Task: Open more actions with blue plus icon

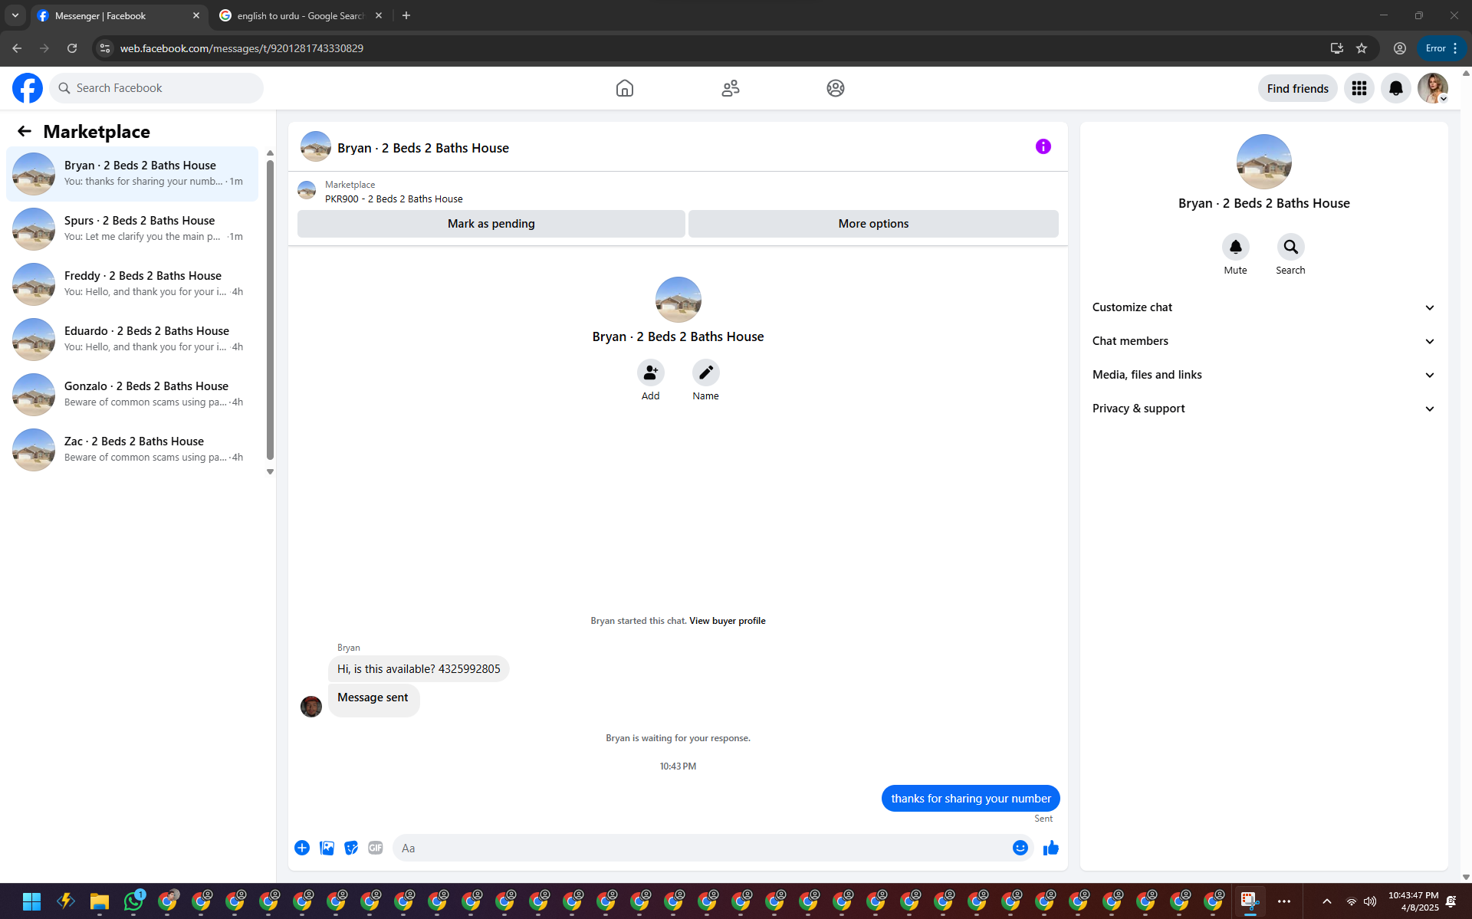Action: 302,848
